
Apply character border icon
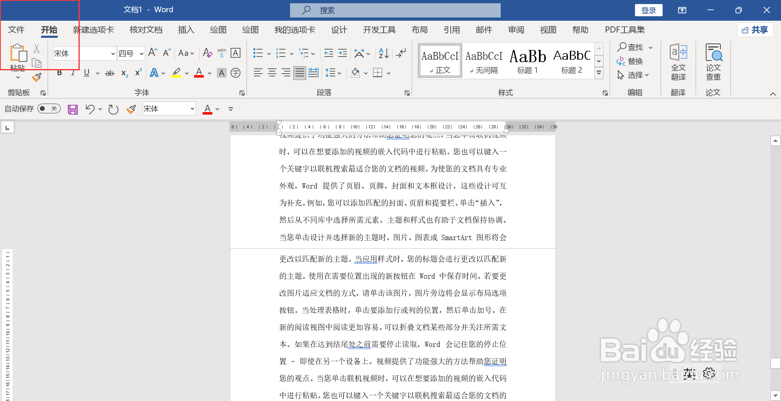(236, 53)
